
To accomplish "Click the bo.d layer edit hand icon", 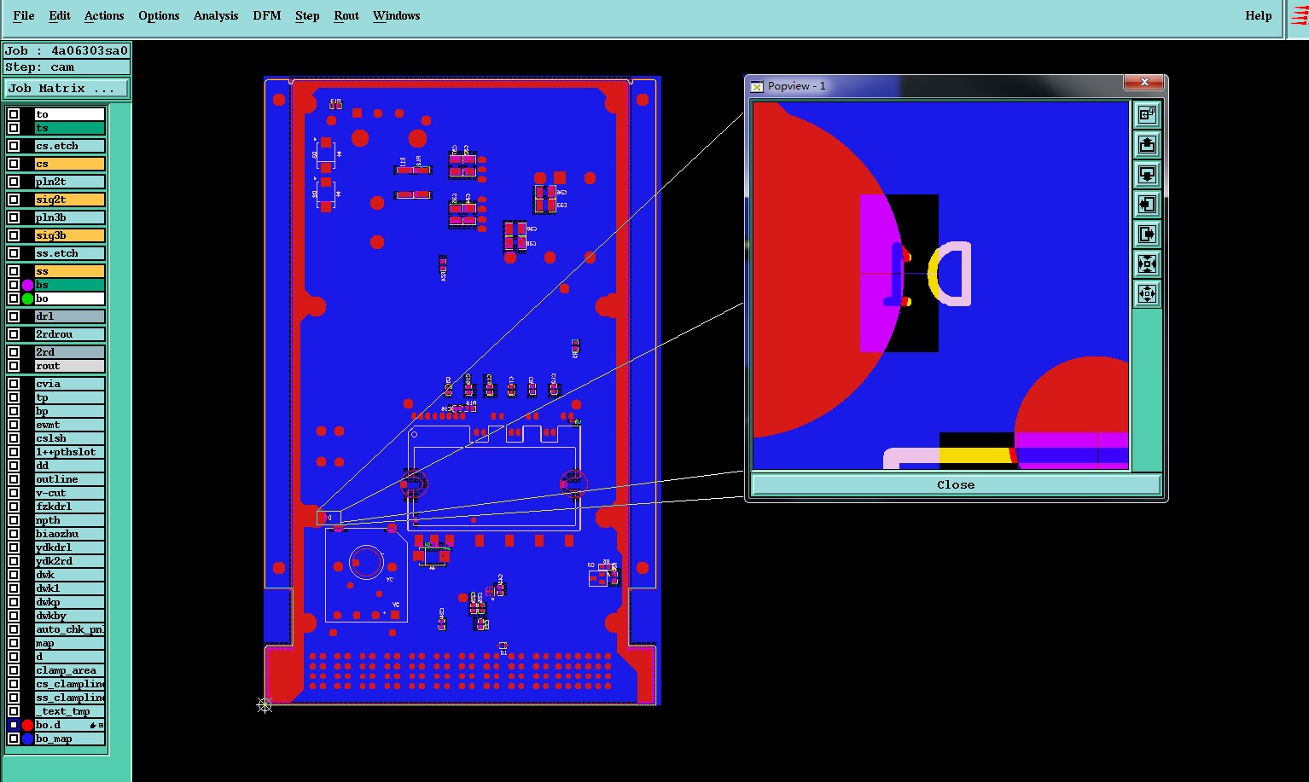I will click(x=93, y=725).
